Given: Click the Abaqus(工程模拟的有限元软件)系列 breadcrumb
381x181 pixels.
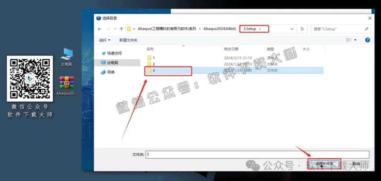Looking at the screenshot, I should tap(167, 29).
